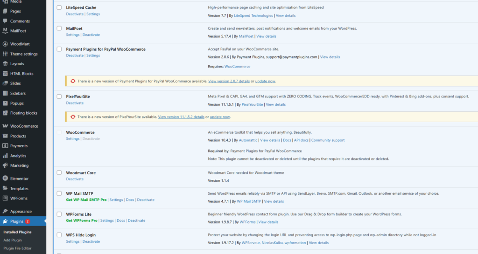Click the PixelYourSite update notice refresh icon
The width and height of the screenshot is (478, 254).
73,117
